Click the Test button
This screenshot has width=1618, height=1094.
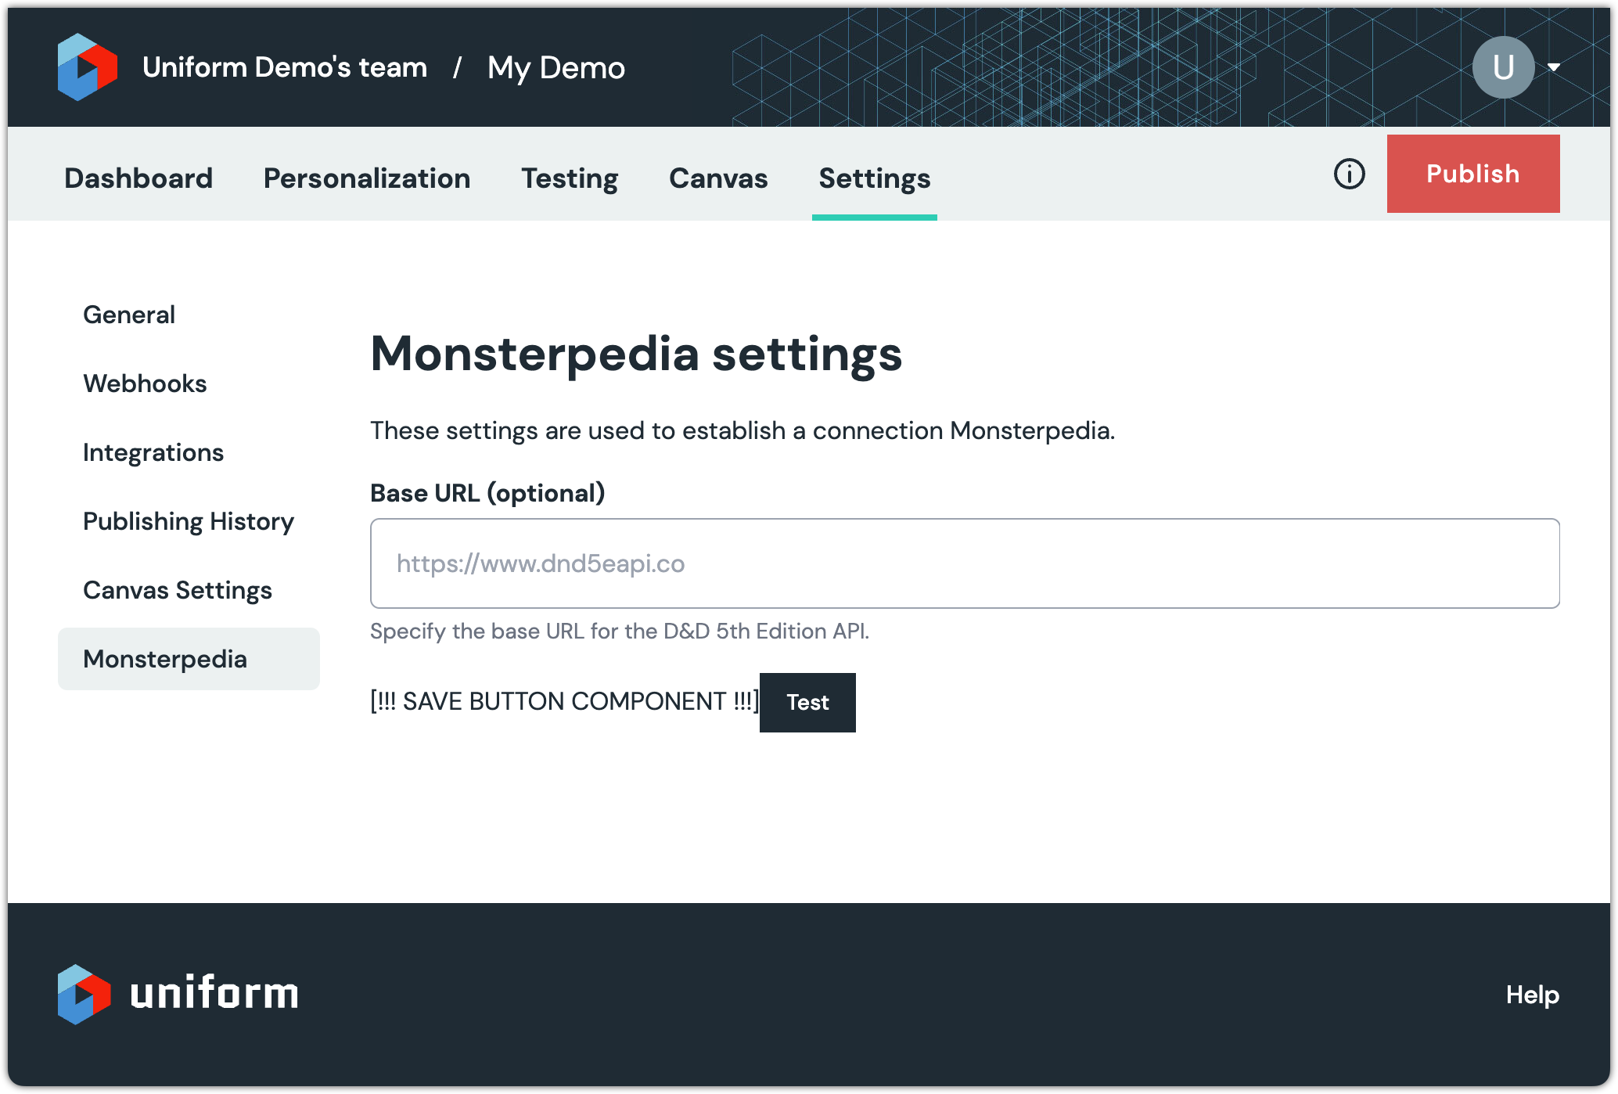(807, 702)
